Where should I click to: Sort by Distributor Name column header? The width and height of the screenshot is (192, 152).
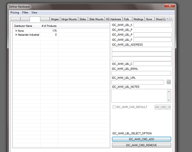pyautogui.click(x=26, y=26)
